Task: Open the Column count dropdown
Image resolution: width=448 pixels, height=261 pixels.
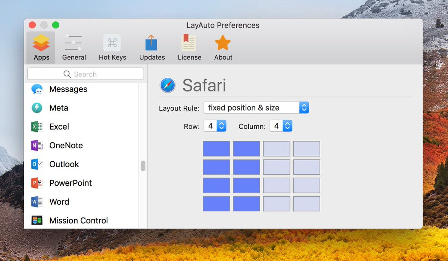Action: (281, 126)
